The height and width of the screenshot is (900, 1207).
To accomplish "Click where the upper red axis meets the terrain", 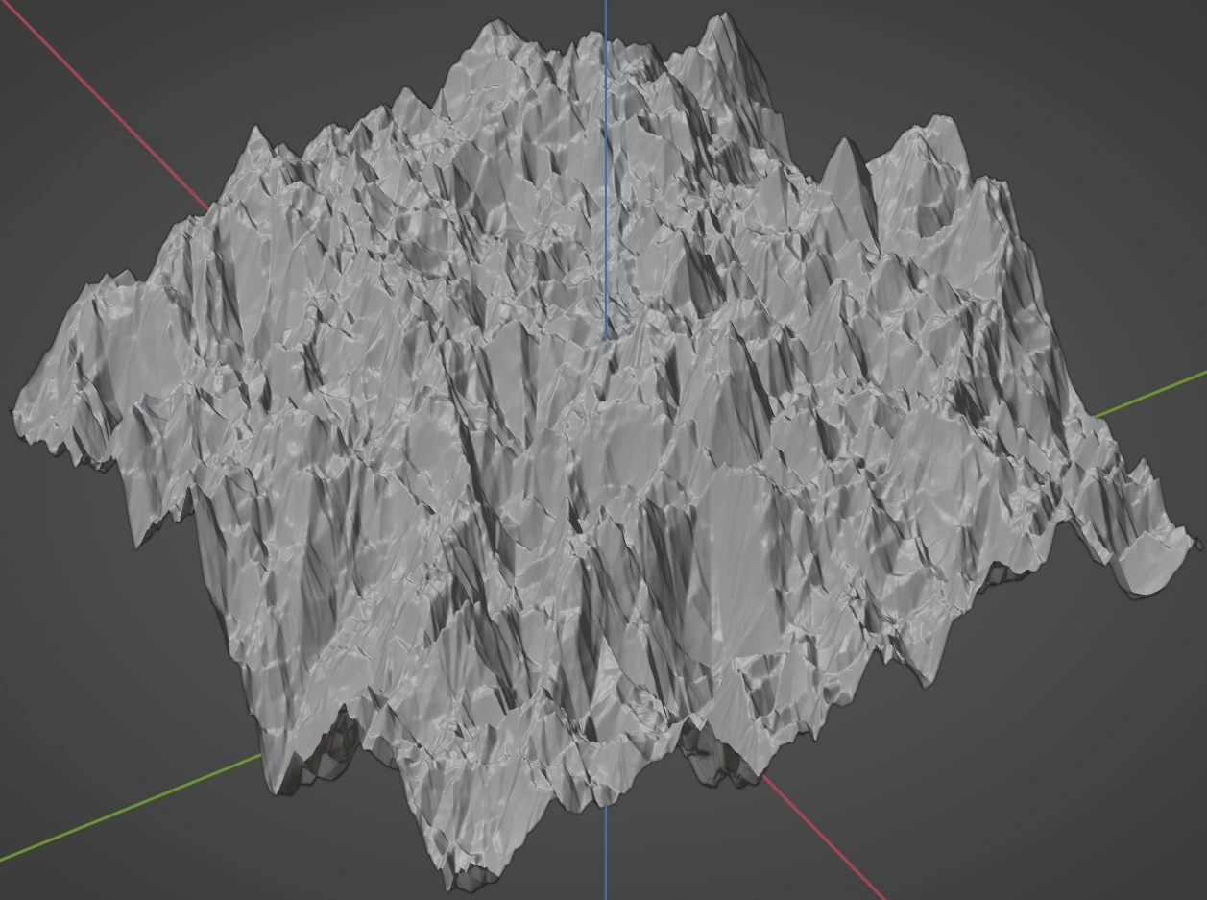I will pyautogui.click(x=208, y=207).
